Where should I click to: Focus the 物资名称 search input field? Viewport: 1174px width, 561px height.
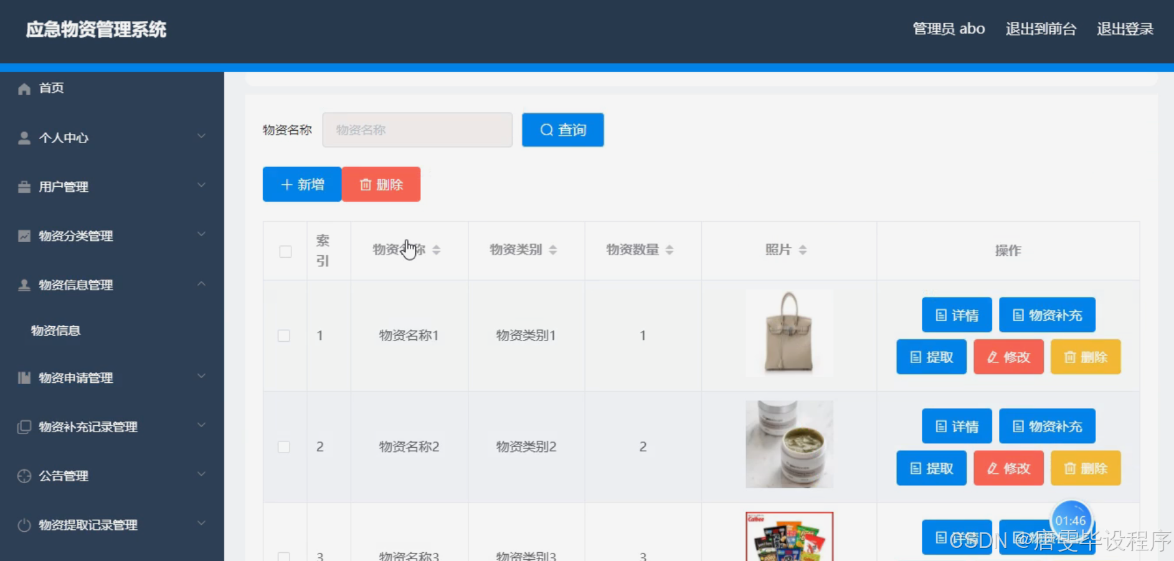pos(417,130)
